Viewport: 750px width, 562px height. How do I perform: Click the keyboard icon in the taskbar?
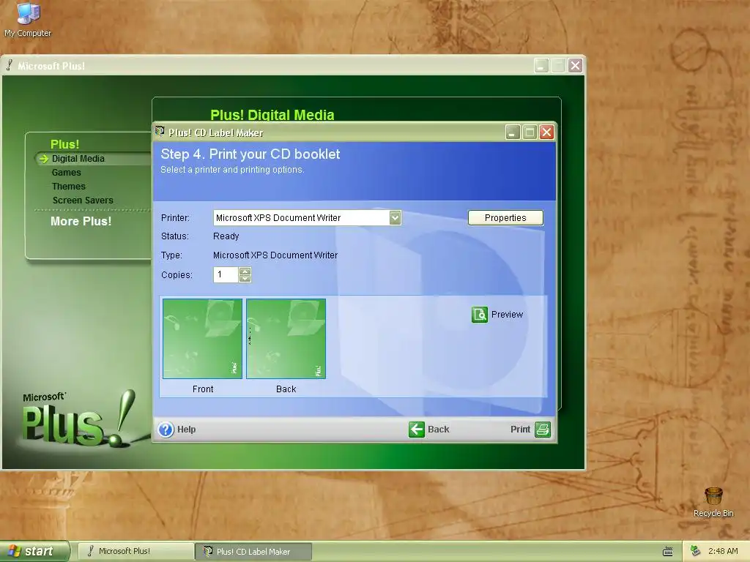pyautogui.click(x=668, y=552)
